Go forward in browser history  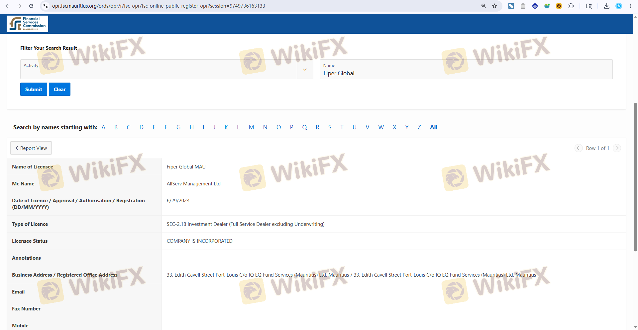coord(19,6)
